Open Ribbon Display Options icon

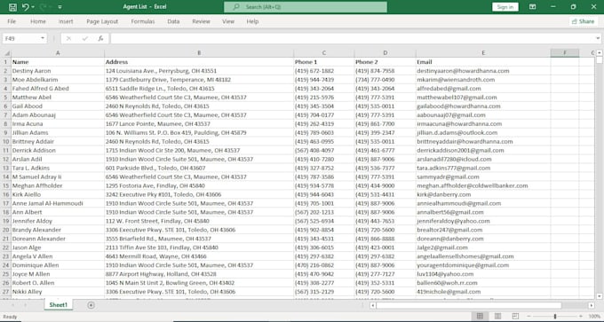point(532,7)
